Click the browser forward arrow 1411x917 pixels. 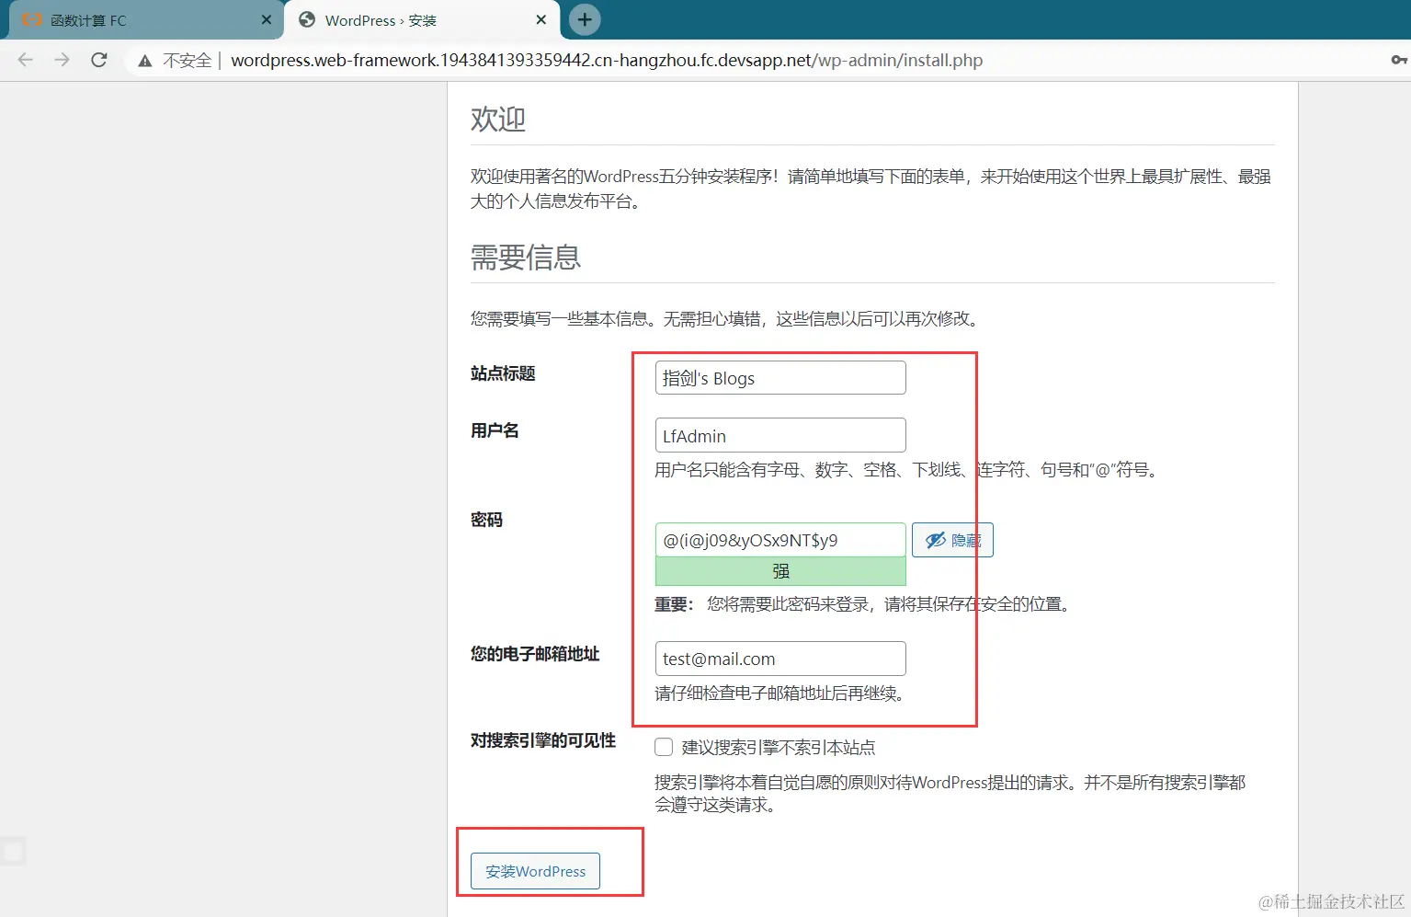[x=62, y=60]
